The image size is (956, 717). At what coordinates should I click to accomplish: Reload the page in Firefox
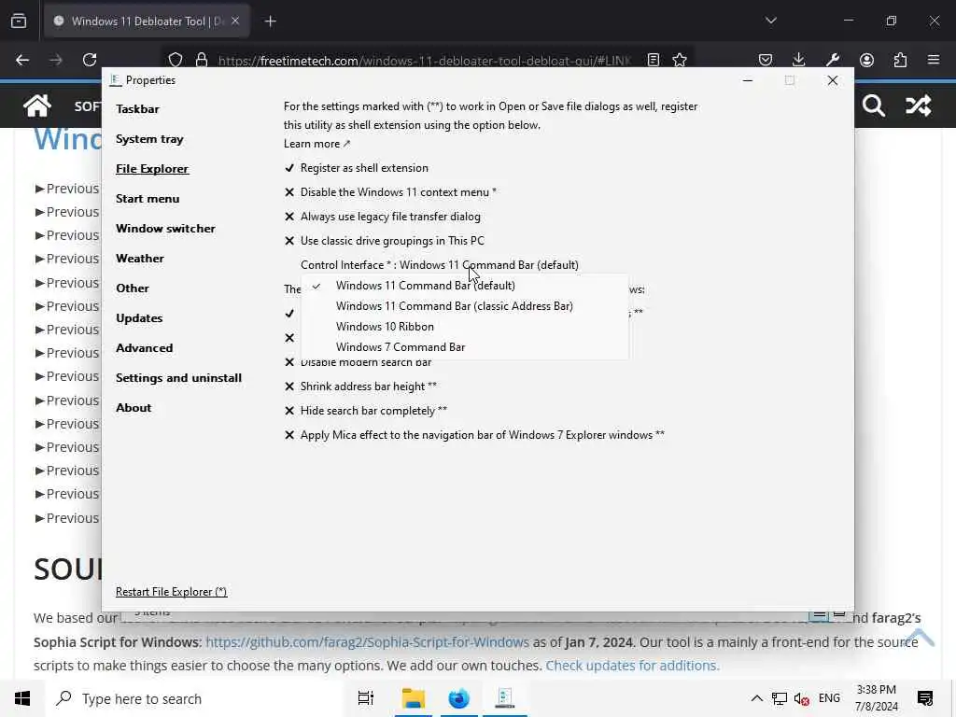[x=90, y=60]
